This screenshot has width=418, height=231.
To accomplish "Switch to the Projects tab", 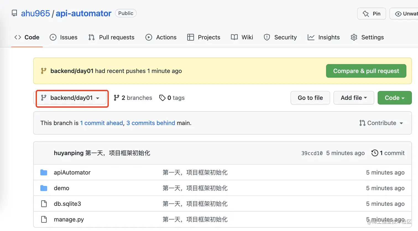I will (204, 37).
